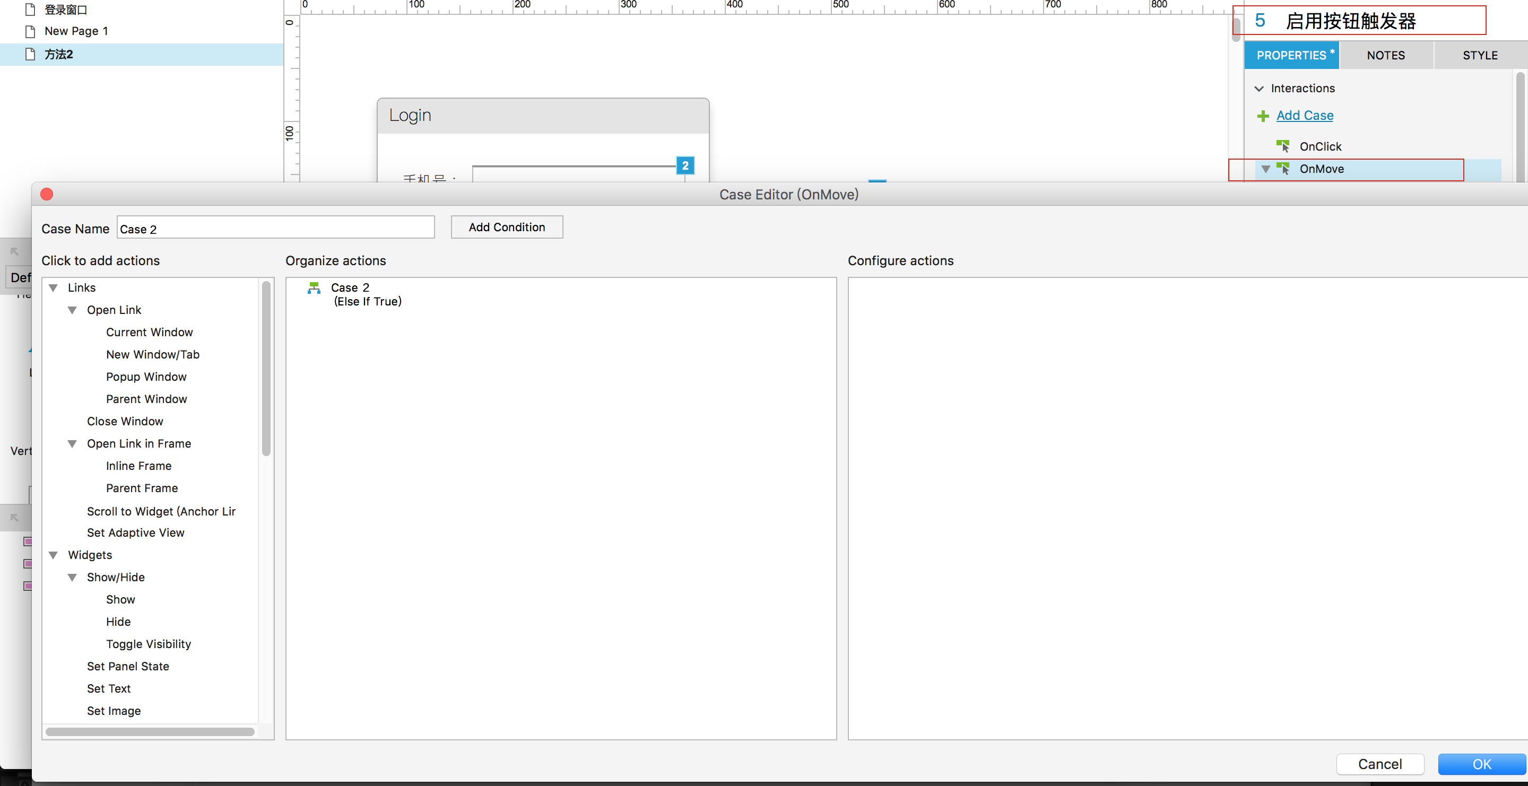
Task: Add the Set Panel State action
Action: pyautogui.click(x=128, y=667)
